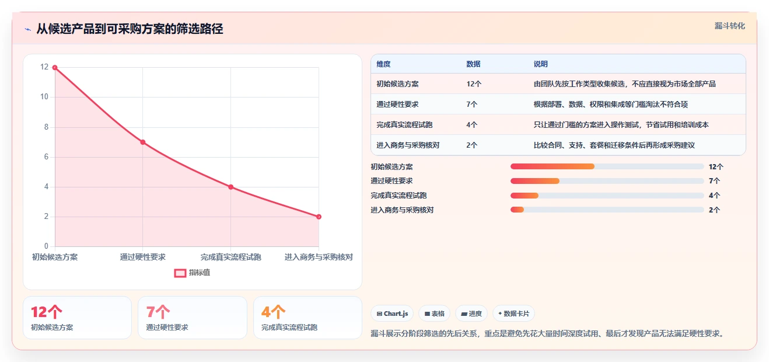The height and width of the screenshot is (362, 769).
Task: Click table cell 进入商务与采购核对
Action: click(408, 145)
